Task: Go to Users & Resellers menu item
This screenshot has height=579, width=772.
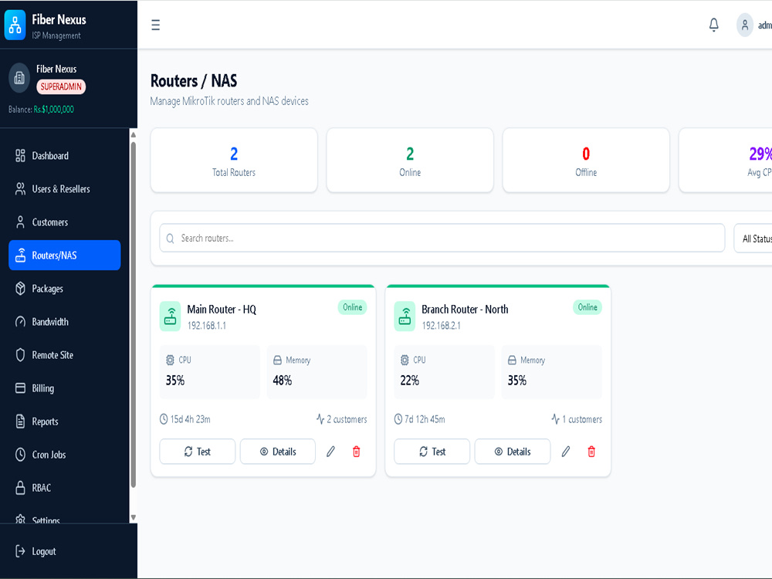Action: [65, 189]
